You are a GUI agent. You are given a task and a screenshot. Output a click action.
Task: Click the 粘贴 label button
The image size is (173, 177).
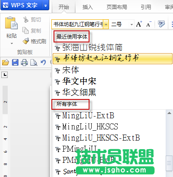point(12,36)
